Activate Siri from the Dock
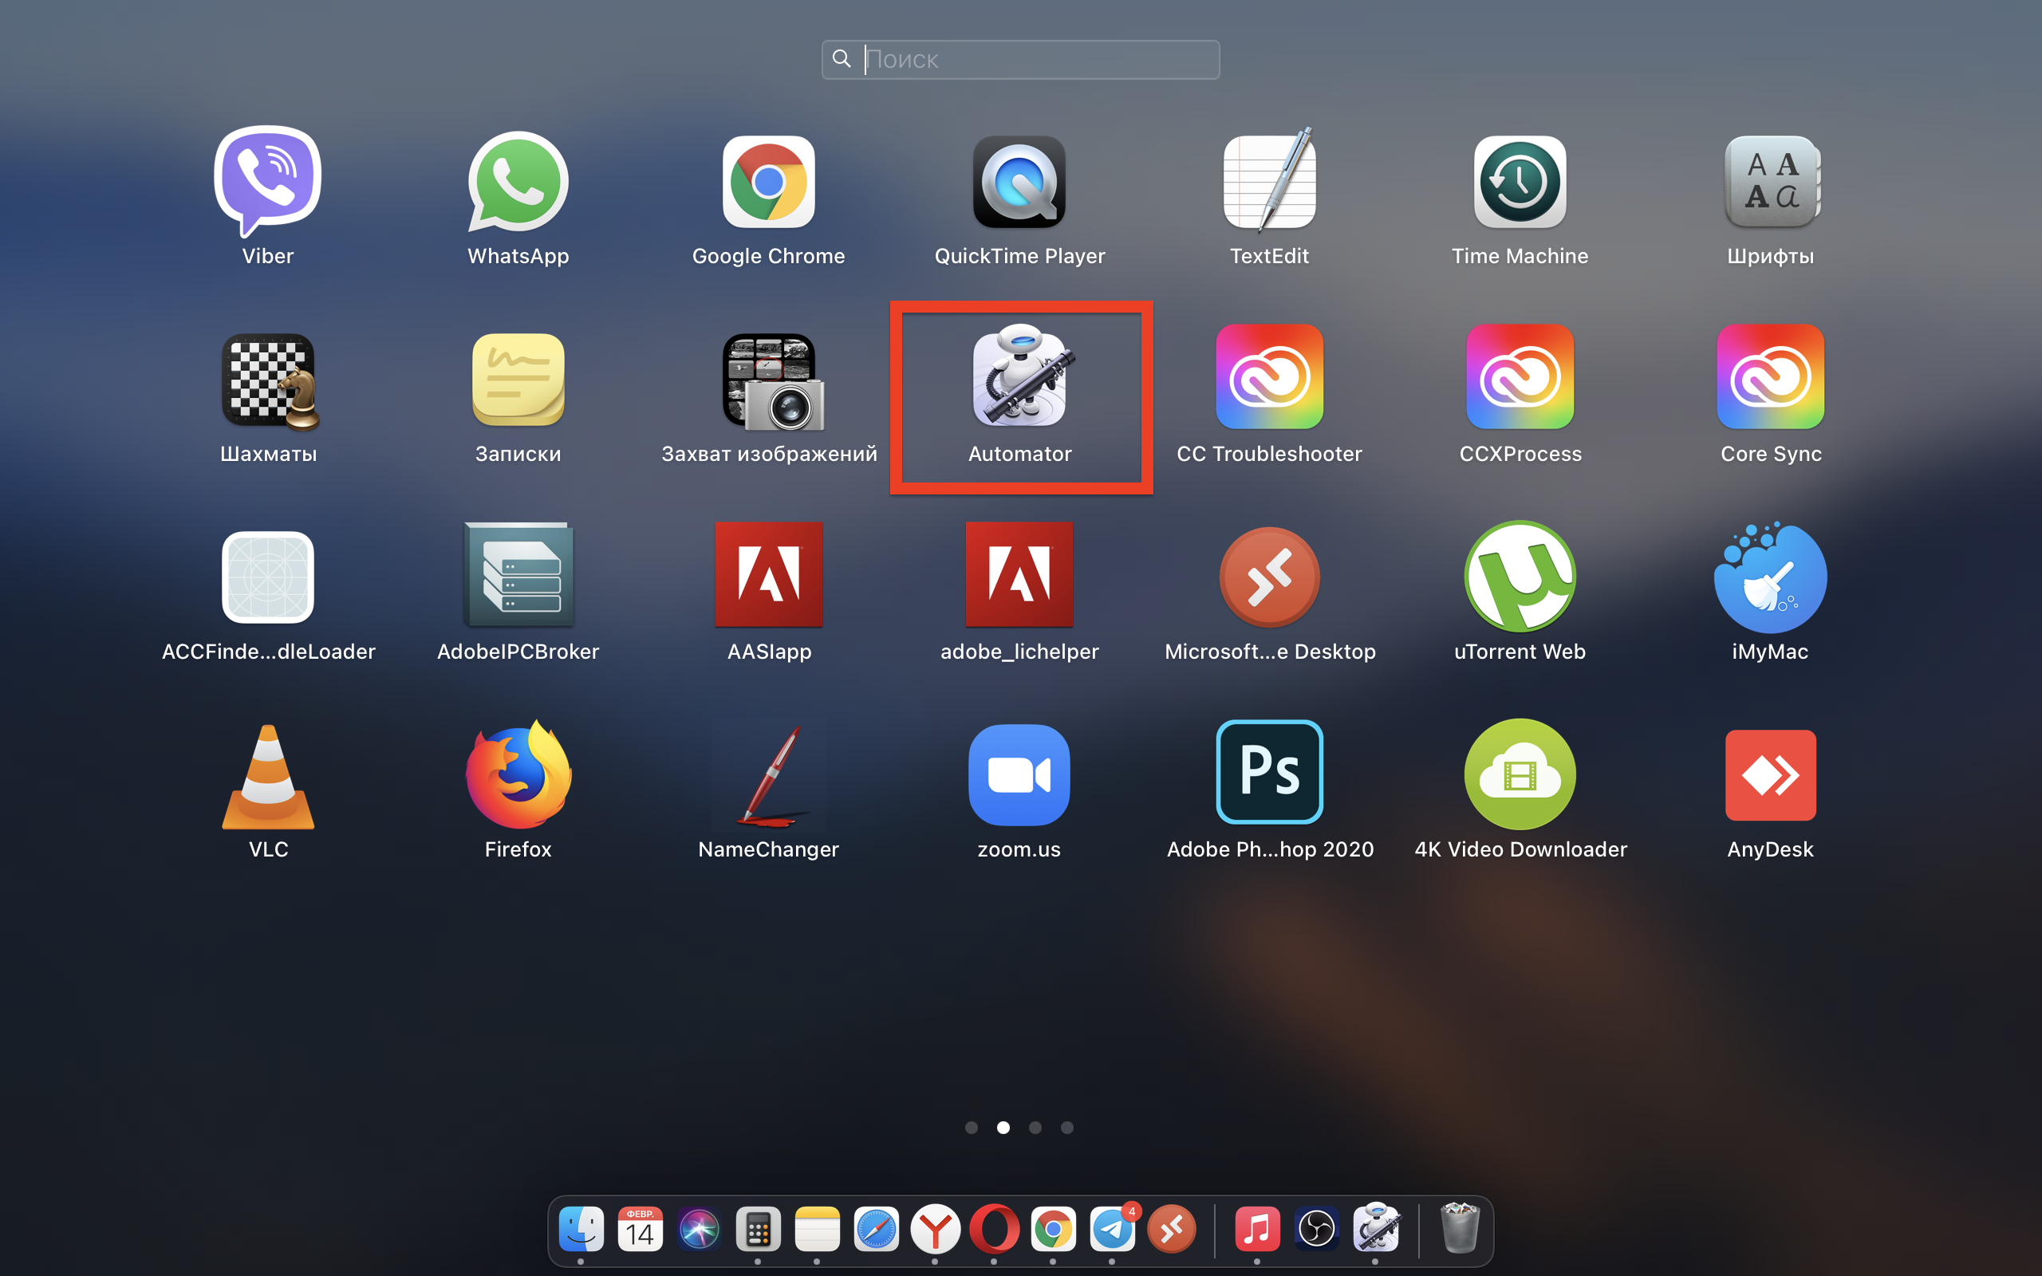The image size is (2042, 1276). [700, 1229]
